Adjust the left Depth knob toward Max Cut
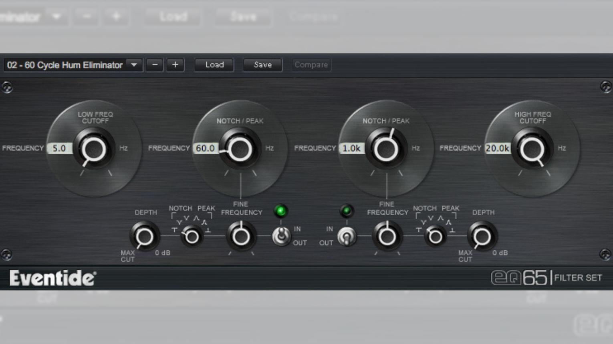The width and height of the screenshot is (613, 344). tap(144, 236)
